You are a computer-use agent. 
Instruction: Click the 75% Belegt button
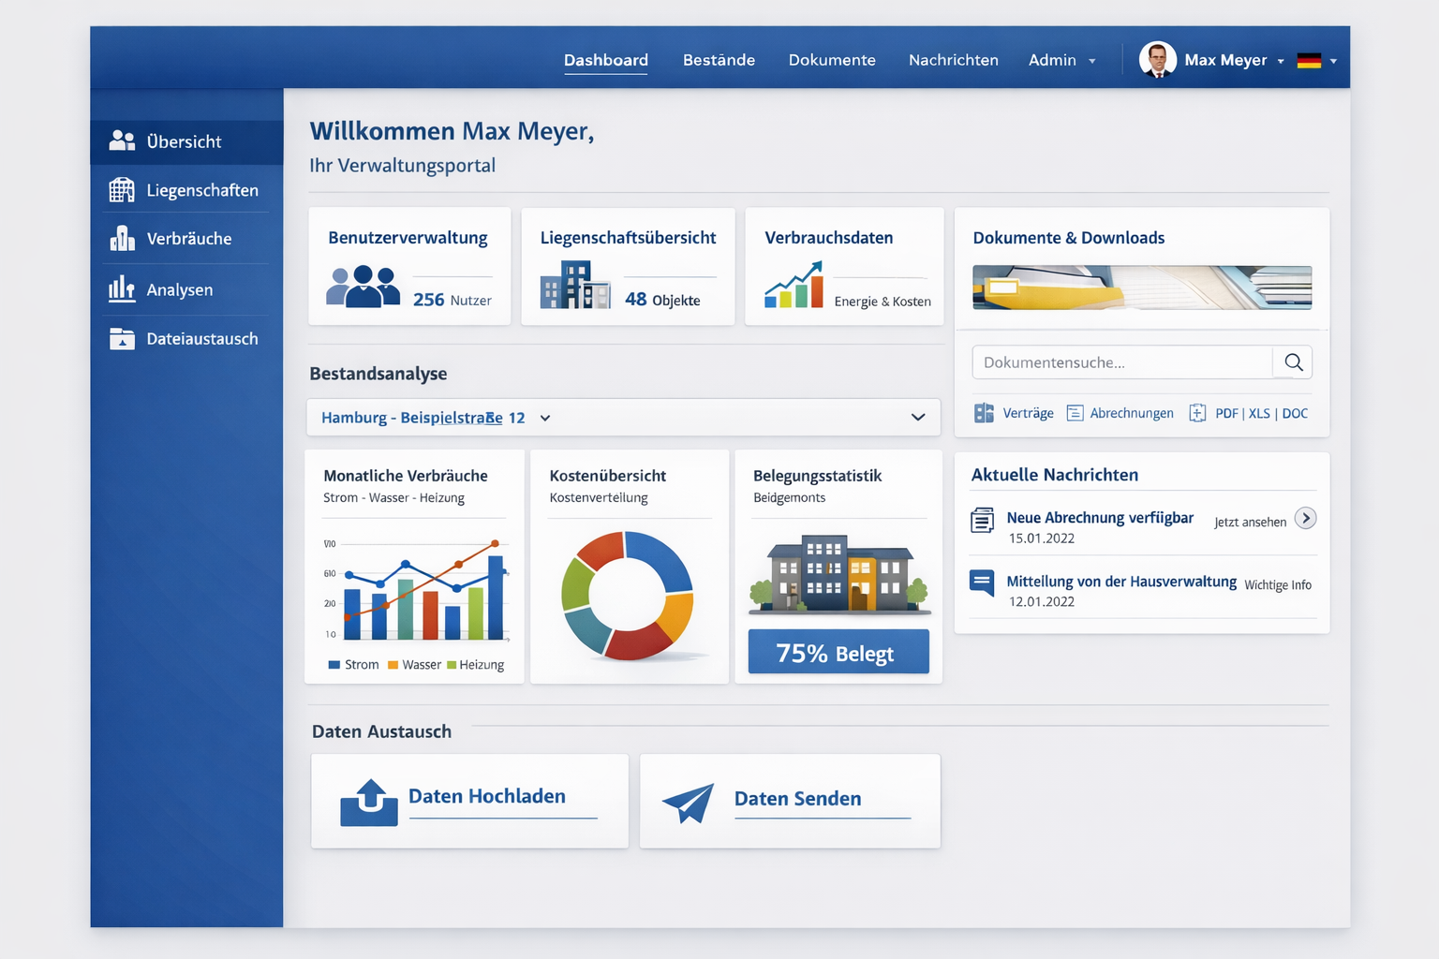tap(838, 652)
